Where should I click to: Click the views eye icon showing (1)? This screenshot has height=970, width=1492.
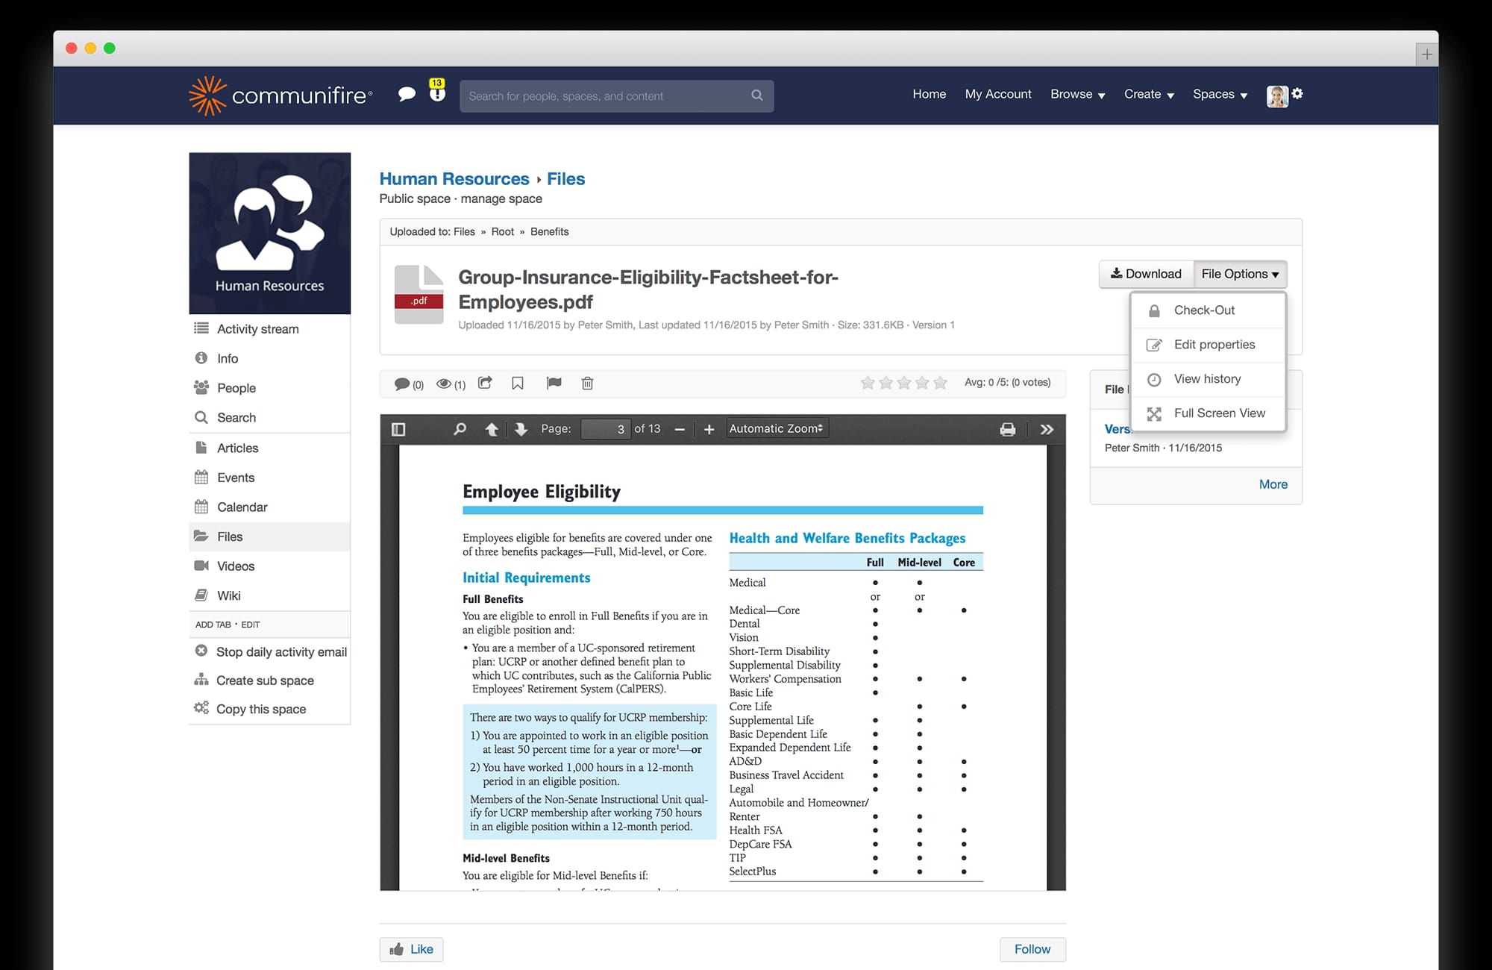[x=451, y=384]
